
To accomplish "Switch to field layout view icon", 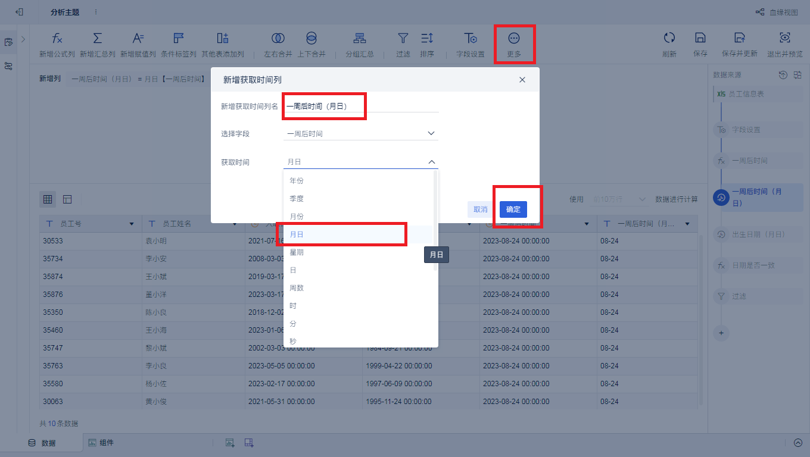I will 67,199.
